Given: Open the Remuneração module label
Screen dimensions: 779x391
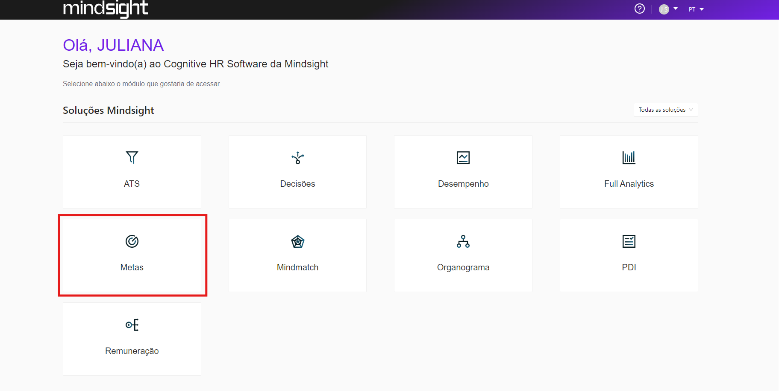Looking at the screenshot, I should pos(132,351).
